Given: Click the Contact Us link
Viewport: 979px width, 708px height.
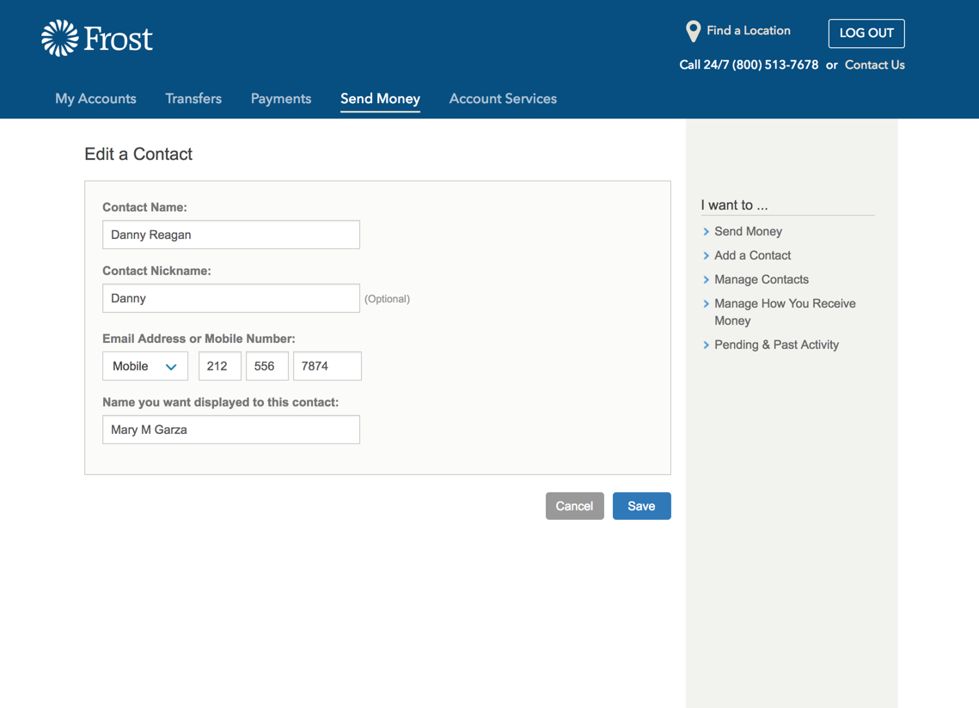Looking at the screenshot, I should tap(874, 64).
